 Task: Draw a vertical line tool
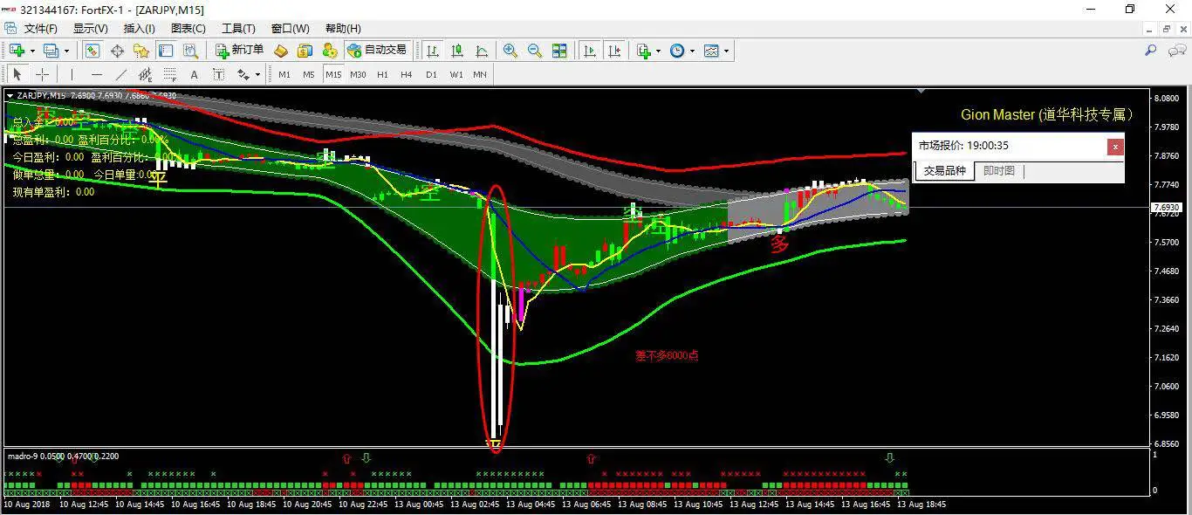[x=72, y=74]
